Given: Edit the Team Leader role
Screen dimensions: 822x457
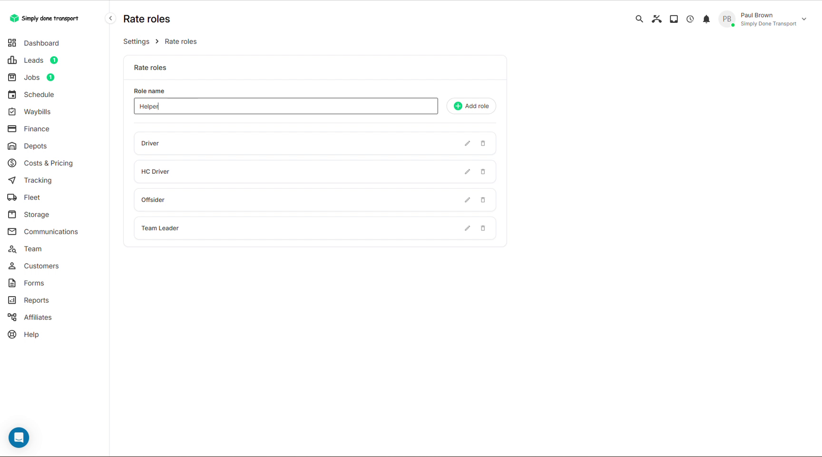Looking at the screenshot, I should (x=467, y=228).
